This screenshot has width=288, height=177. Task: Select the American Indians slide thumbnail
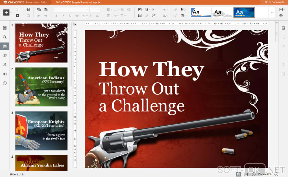42,87
